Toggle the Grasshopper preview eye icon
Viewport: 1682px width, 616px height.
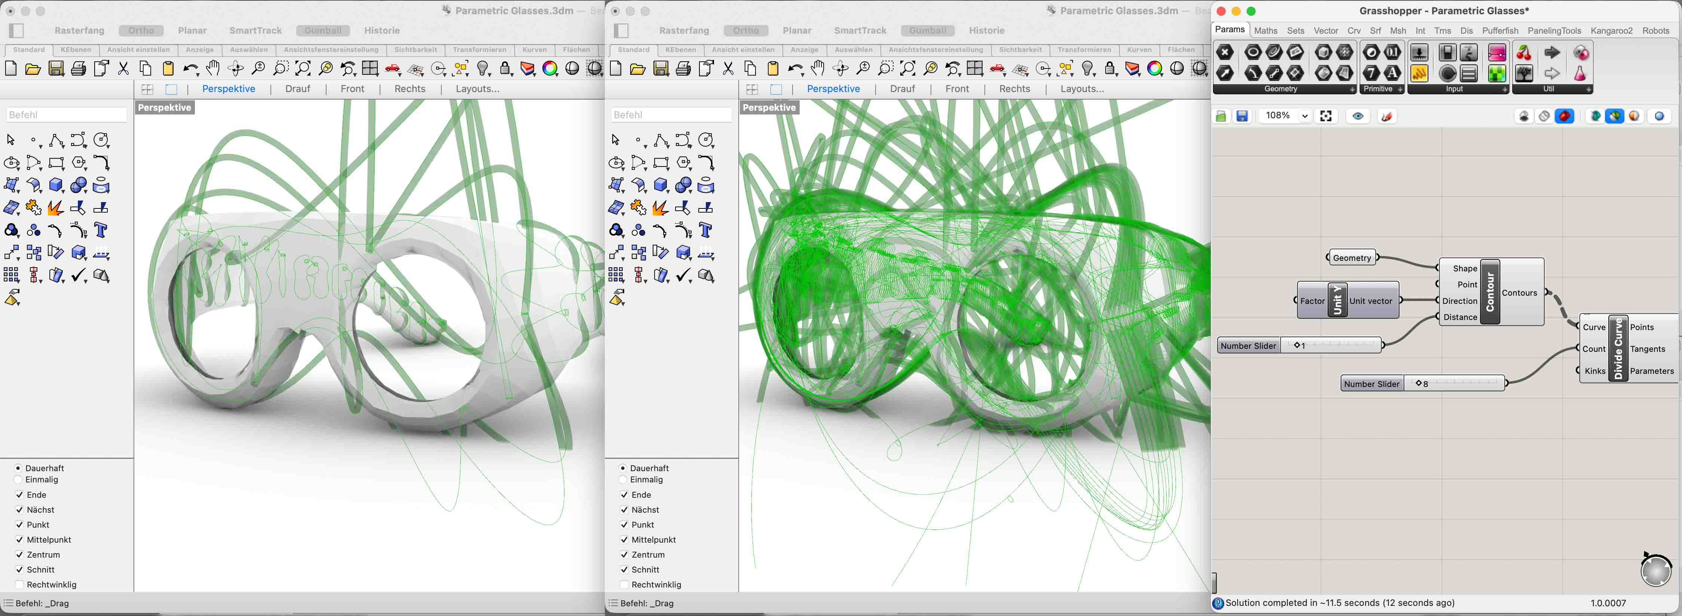1357,116
